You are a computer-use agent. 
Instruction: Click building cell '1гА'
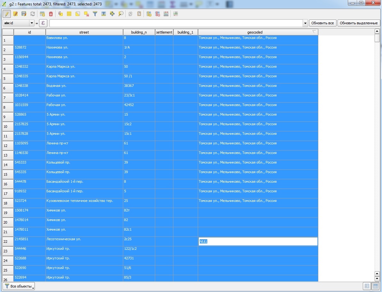click(139, 50)
